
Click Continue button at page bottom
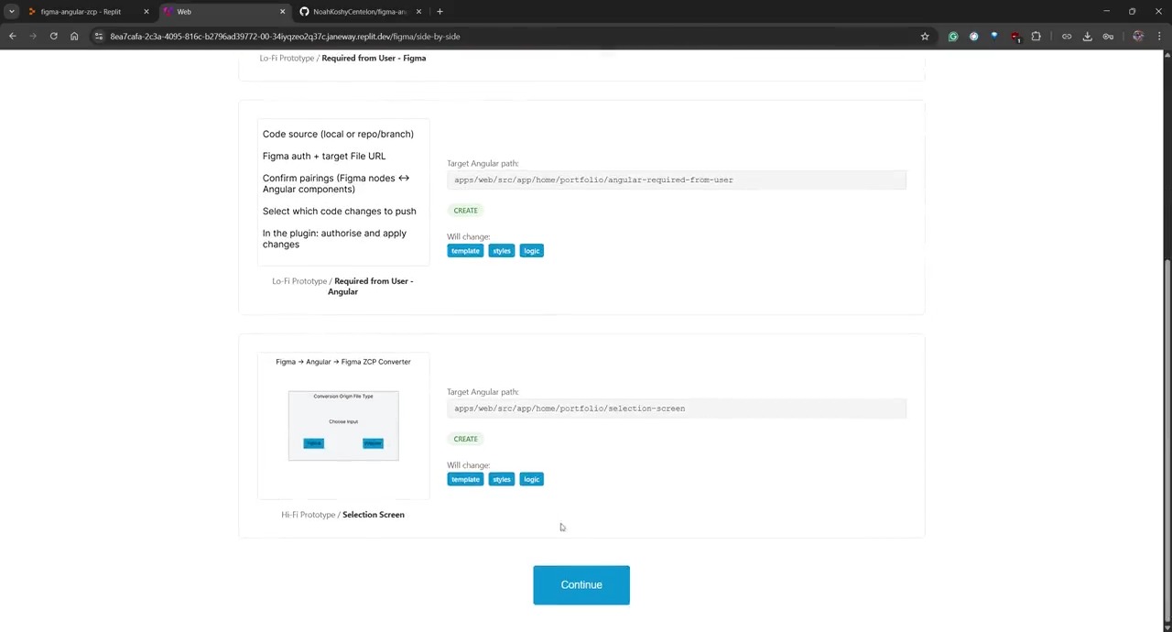[x=581, y=585]
